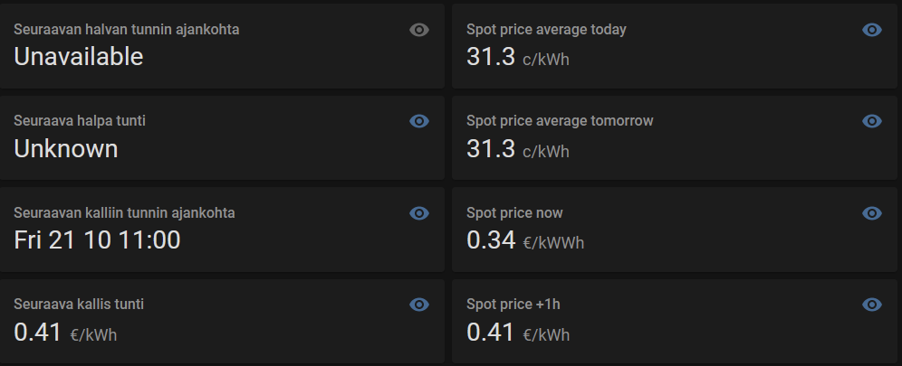902x366 pixels.
Task: Click eye icon on Seuraava kallis tunti
Action: pos(419,305)
